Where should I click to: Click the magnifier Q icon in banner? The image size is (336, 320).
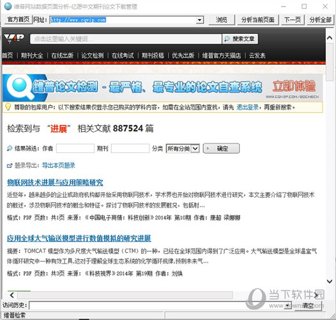tap(20, 88)
